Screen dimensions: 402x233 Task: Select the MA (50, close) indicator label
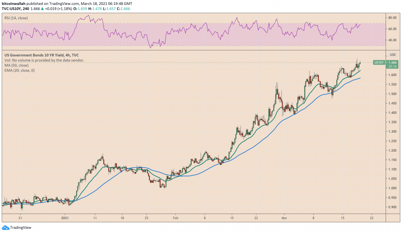(16, 65)
